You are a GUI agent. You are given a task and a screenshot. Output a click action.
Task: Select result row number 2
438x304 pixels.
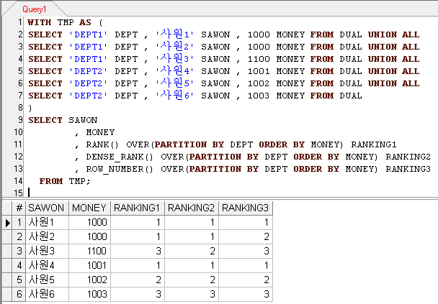pos(19,237)
